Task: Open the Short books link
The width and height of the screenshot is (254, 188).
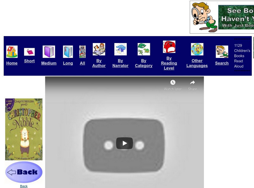Action: tap(29, 61)
